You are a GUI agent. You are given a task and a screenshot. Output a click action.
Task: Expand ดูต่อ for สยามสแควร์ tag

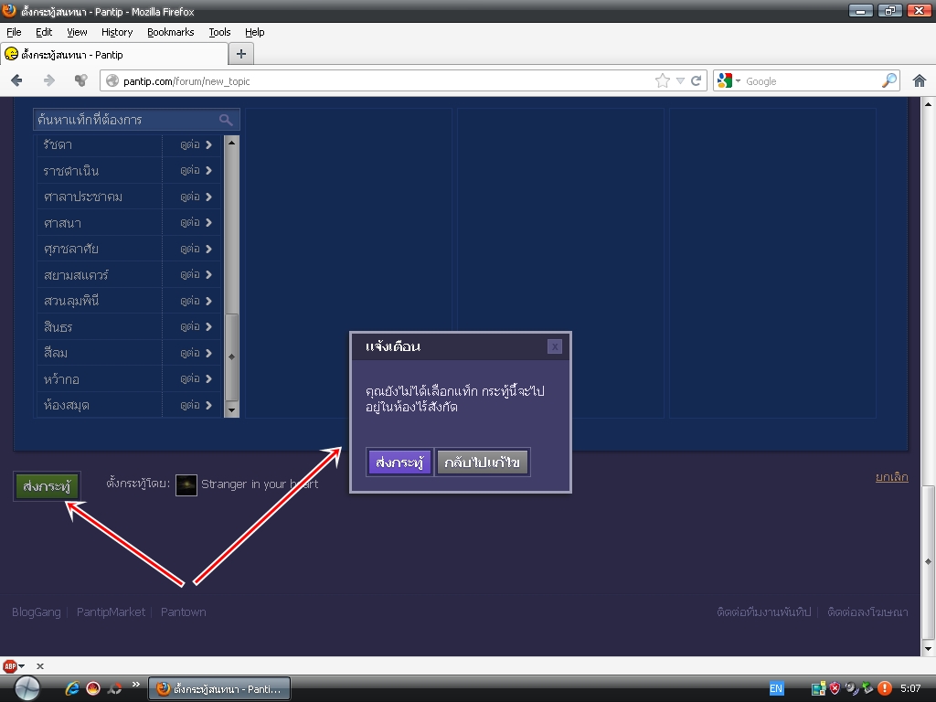point(196,274)
